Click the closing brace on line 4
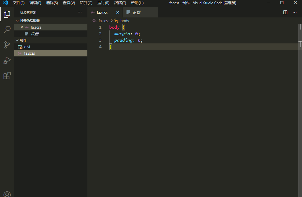This screenshot has width=302, height=197. (x=110, y=47)
